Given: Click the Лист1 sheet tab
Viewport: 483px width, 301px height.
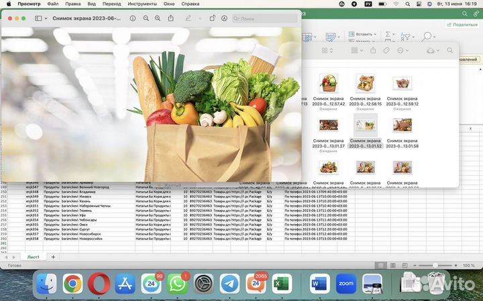Looking at the screenshot, I should click(x=34, y=257).
